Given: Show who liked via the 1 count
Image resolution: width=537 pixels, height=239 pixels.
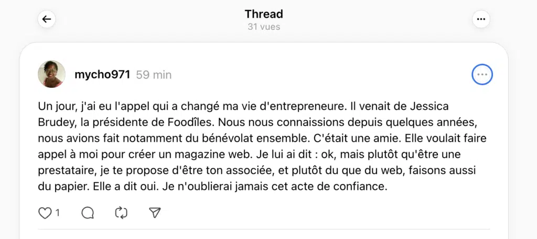Looking at the screenshot, I should (x=58, y=213).
